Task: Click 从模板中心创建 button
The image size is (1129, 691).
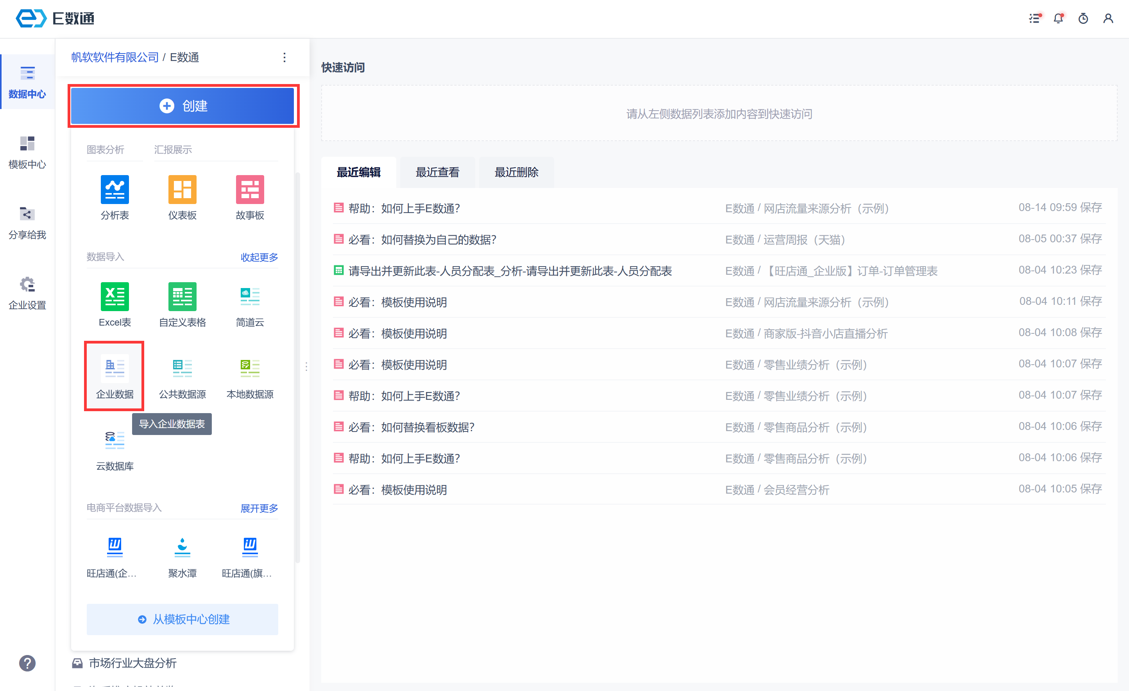Action: pyautogui.click(x=183, y=619)
